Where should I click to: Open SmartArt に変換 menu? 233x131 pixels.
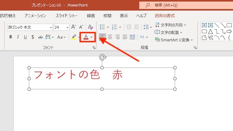tap(174, 40)
